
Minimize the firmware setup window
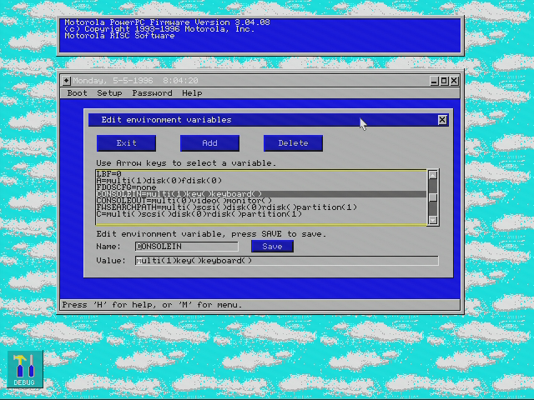click(434, 81)
